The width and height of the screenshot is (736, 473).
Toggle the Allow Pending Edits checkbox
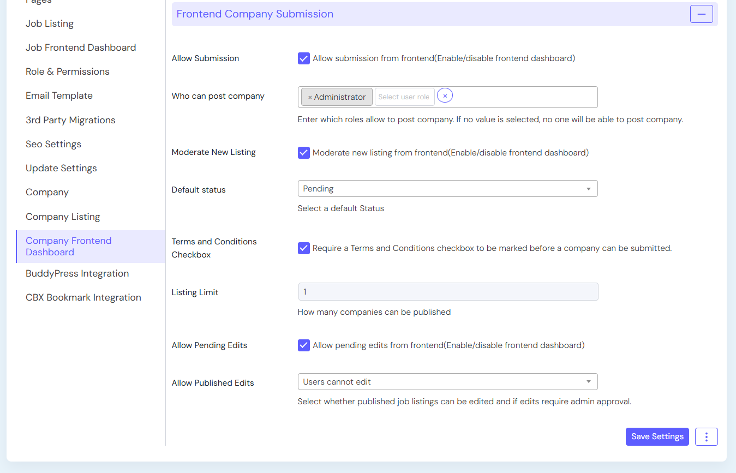304,345
